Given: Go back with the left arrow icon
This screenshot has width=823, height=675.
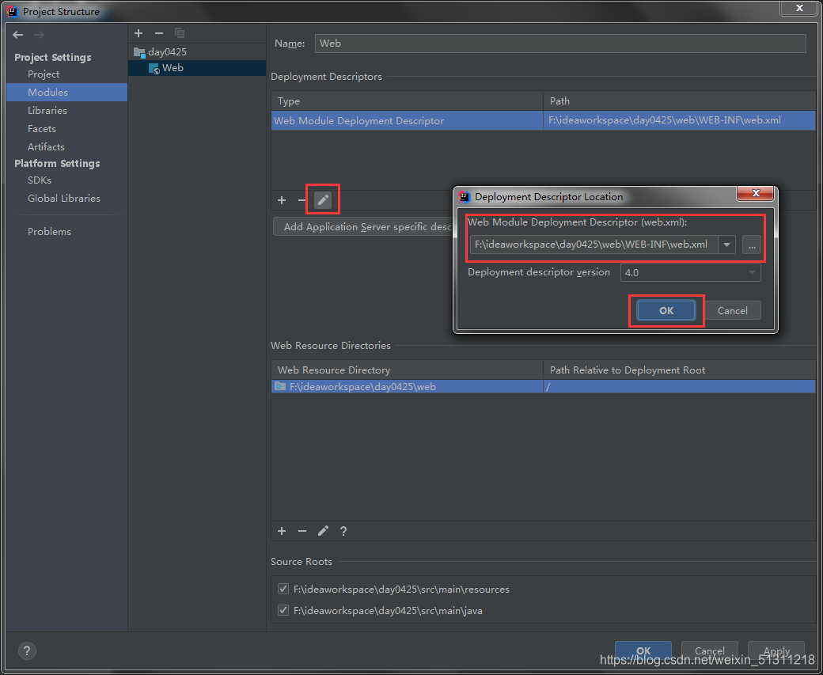Looking at the screenshot, I should tap(18, 35).
